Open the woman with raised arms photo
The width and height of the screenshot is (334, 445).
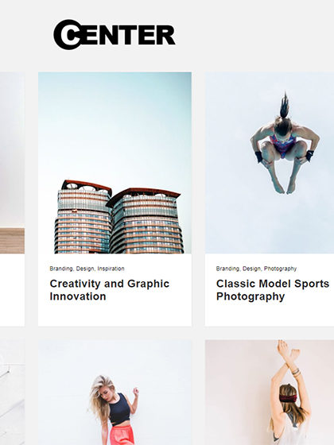coord(270,393)
